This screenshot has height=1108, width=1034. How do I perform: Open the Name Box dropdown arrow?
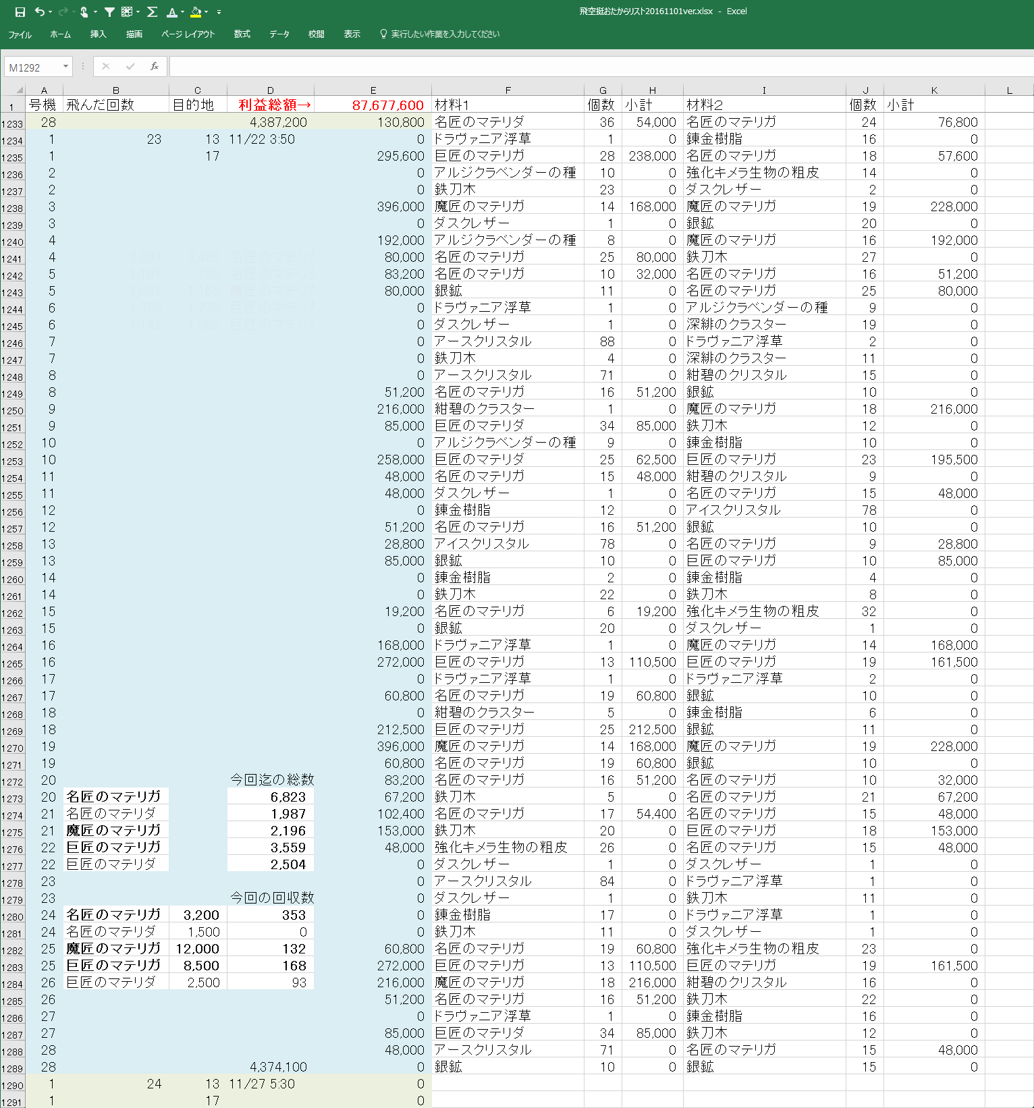click(x=65, y=66)
